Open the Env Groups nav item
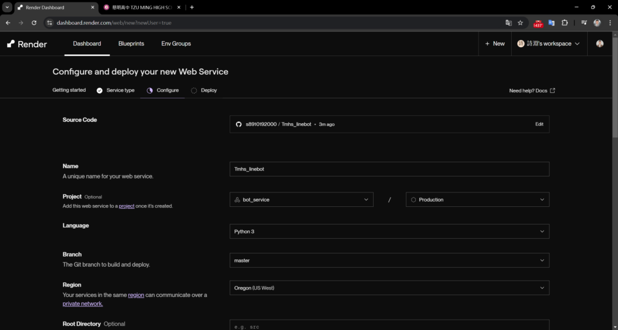Image resolution: width=618 pixels, height=330 pixels. point(176,43)
